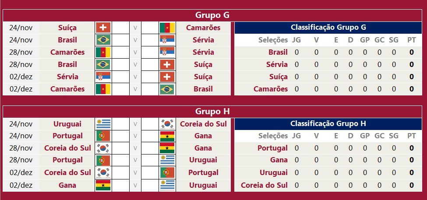Click Classificação Grupo G heading
427x200 pixels.
pos(328,28)
